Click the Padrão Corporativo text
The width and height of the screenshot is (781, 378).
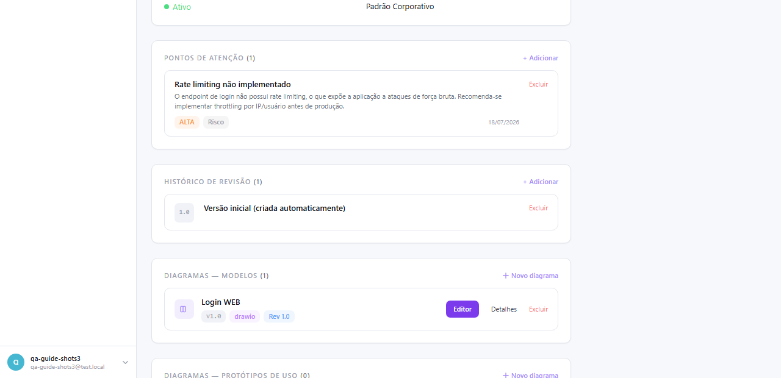pos(400,6)
